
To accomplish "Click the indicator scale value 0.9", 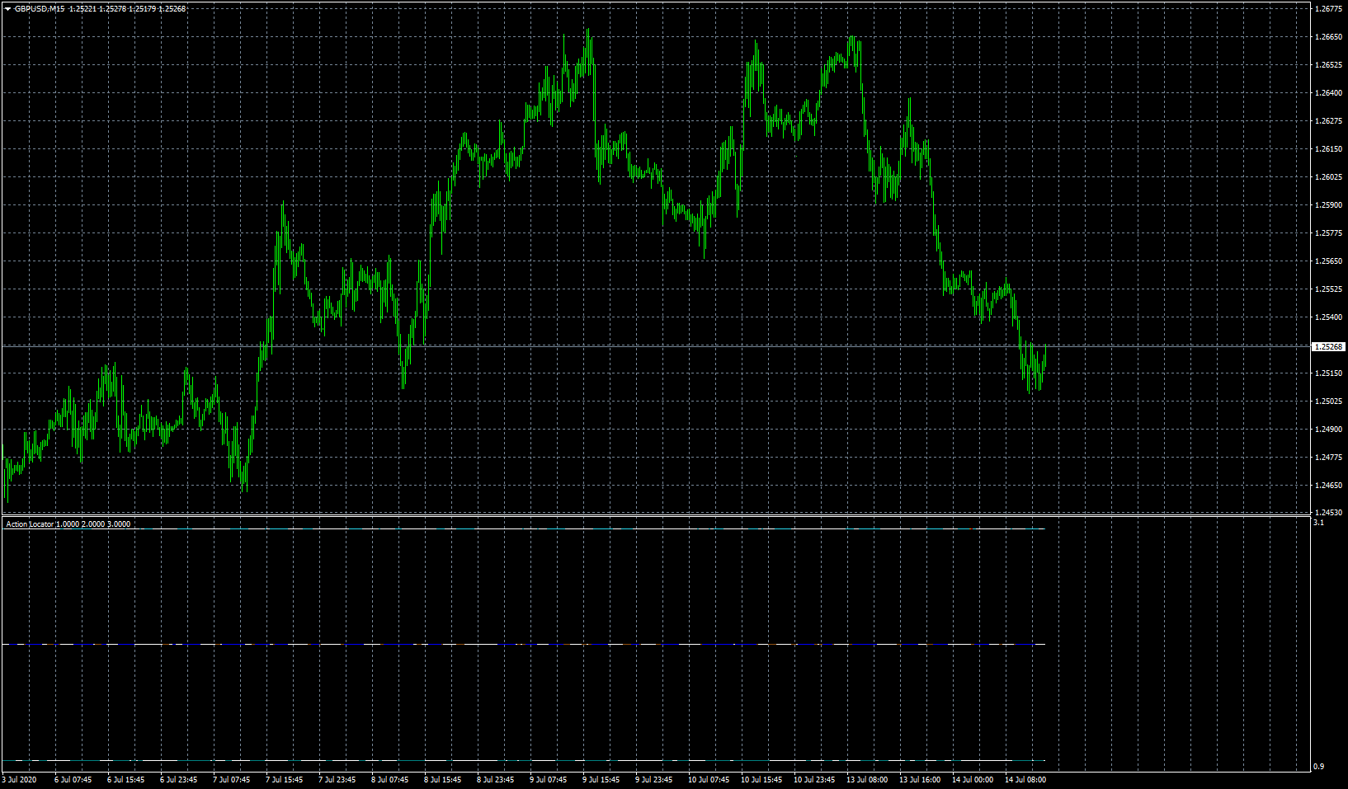I will tap(1318, 767).
